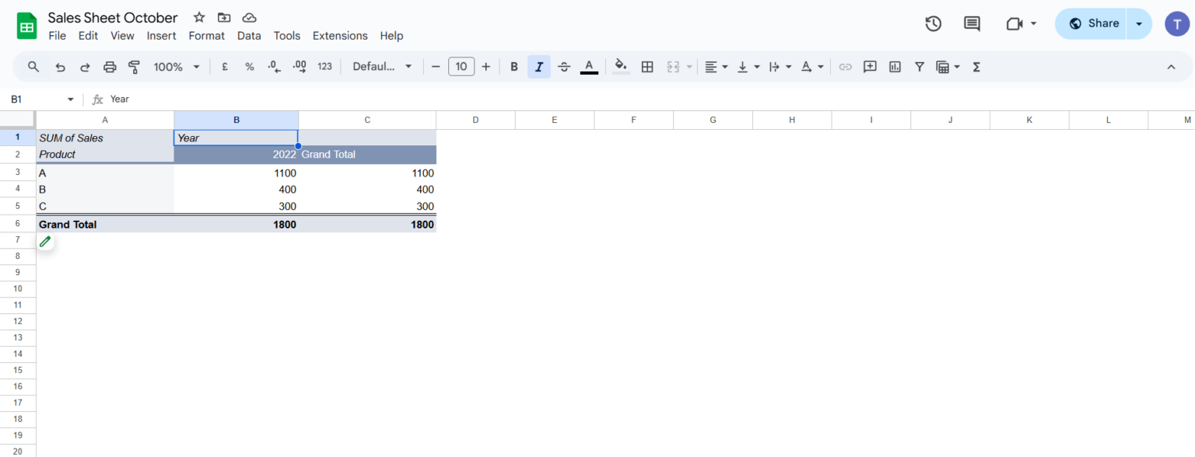Format selection as currency
This screenshot has width=1195, height=457.
(x=224, y=66)
